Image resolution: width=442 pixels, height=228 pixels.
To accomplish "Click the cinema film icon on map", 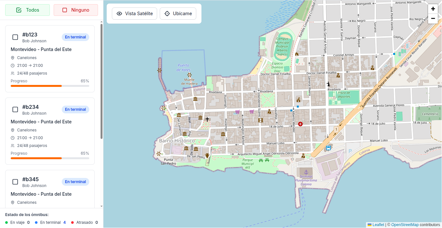I will (261, 120).
